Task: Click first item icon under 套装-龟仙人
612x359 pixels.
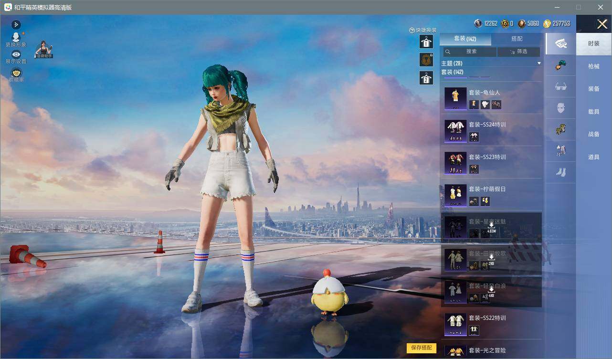Action: pos(474,105)
